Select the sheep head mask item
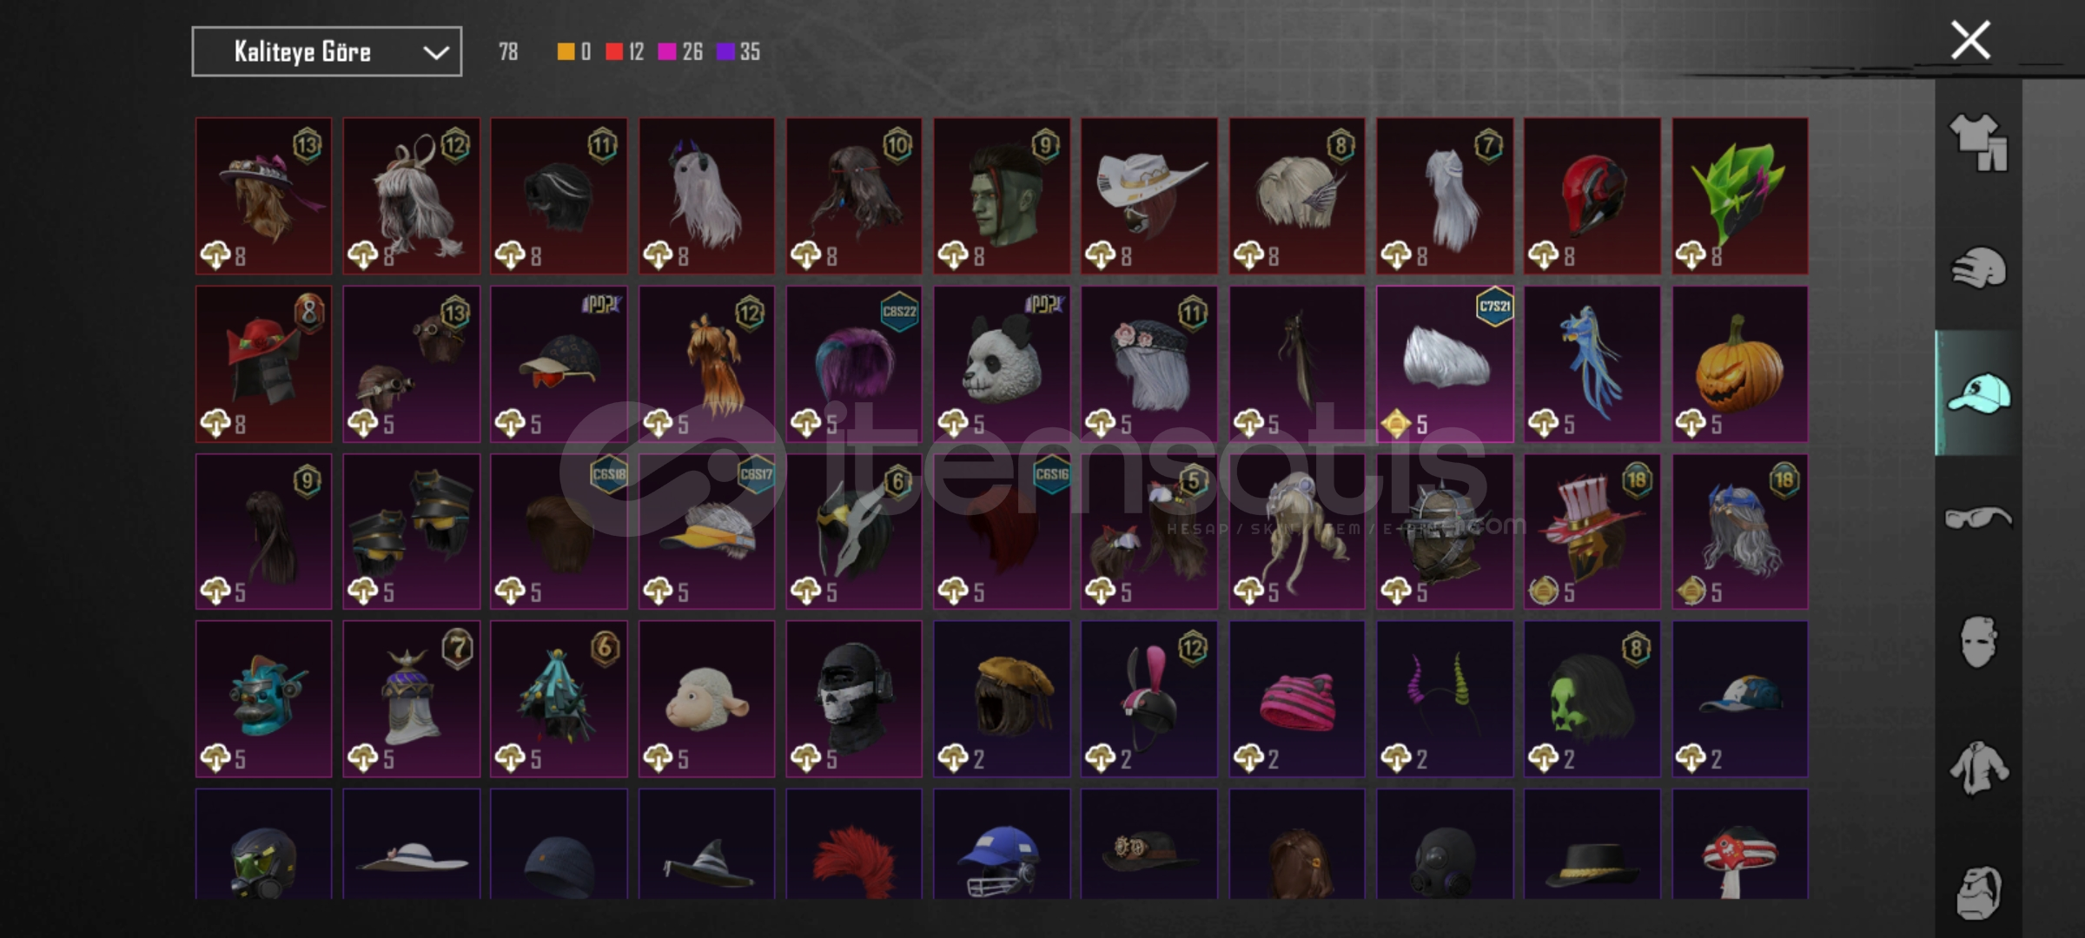This screenshot has width=2085, height=938. point(706,699)
